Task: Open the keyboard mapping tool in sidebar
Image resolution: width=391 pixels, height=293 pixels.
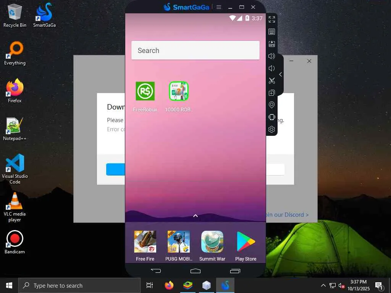Action: pos(272,32)
